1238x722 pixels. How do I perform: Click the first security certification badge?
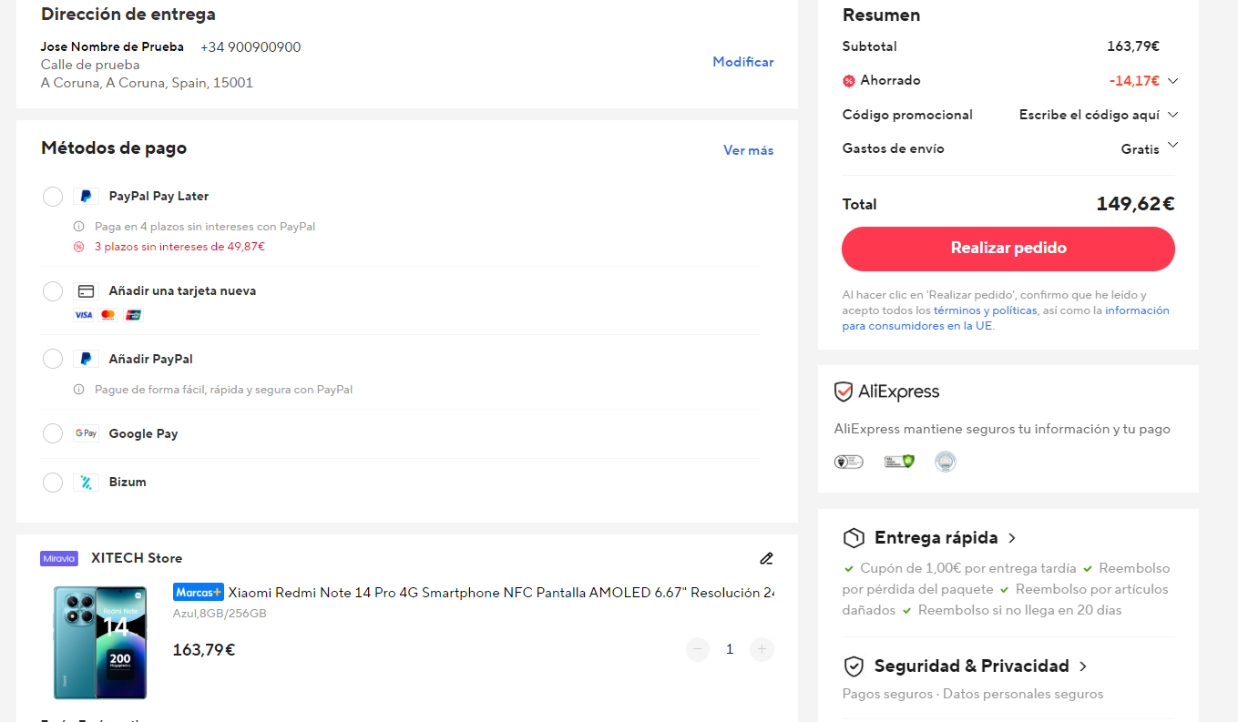pos(848,462)
